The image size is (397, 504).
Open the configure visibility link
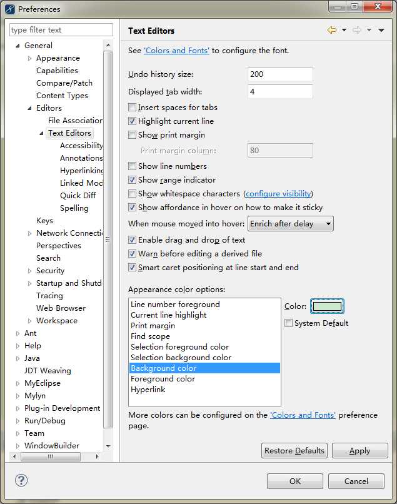[x=278, y=193]
